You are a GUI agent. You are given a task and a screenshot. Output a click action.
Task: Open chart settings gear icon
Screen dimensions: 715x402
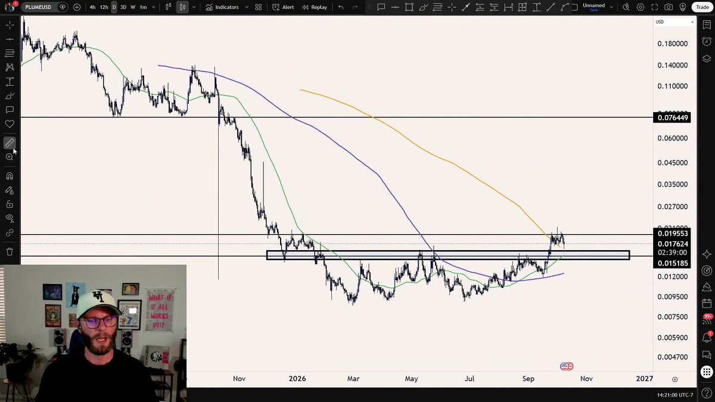pos(641,7)
